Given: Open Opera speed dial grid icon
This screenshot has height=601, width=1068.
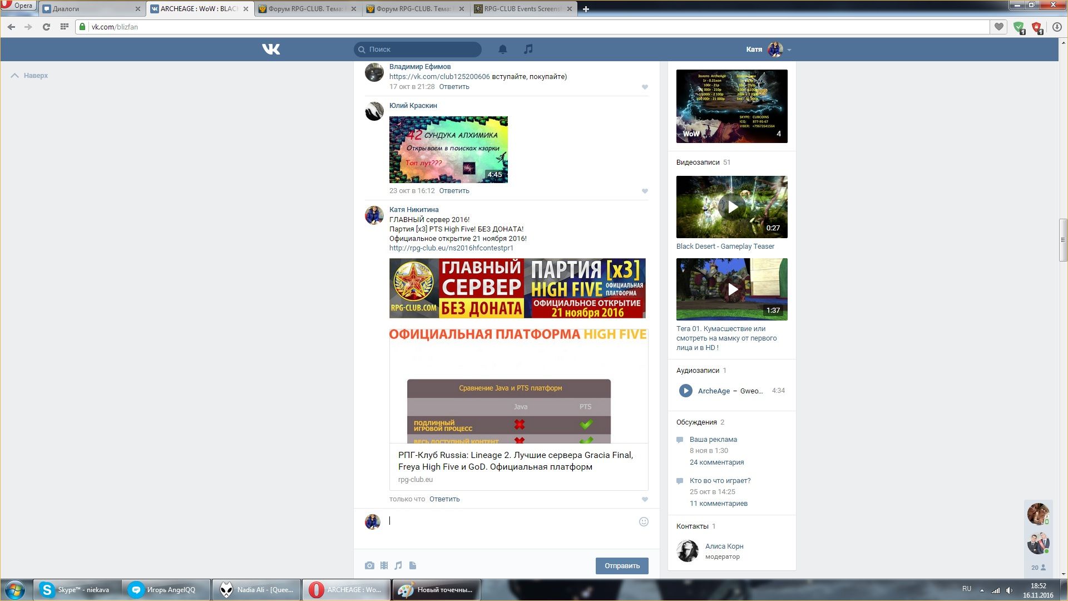Looking at the screenshot, I should click(64, 26).
